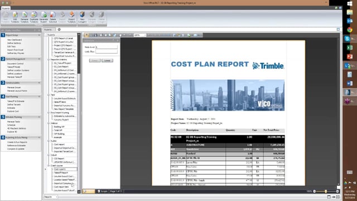Open Google Chrome from the taskbar

(350, 30)
